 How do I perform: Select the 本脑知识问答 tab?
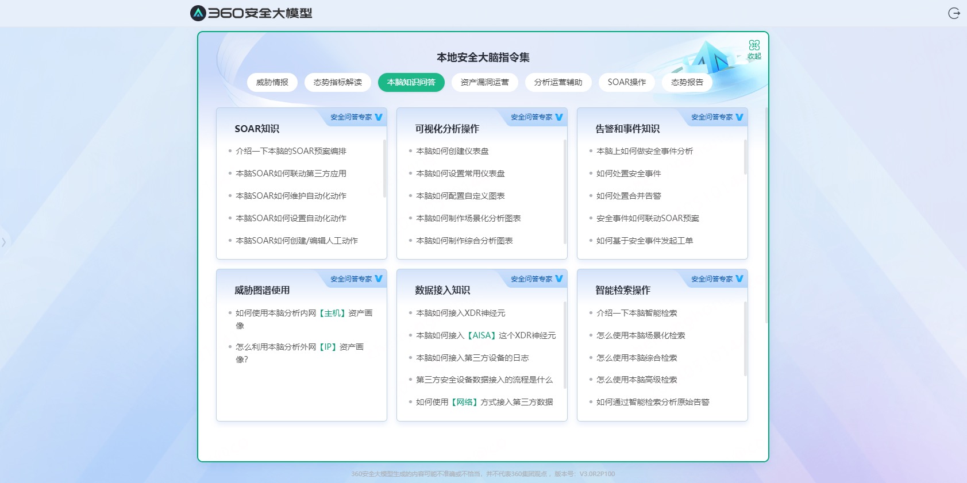coord(411,82)
